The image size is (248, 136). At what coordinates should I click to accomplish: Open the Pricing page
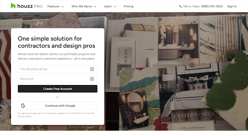(128, 6)
